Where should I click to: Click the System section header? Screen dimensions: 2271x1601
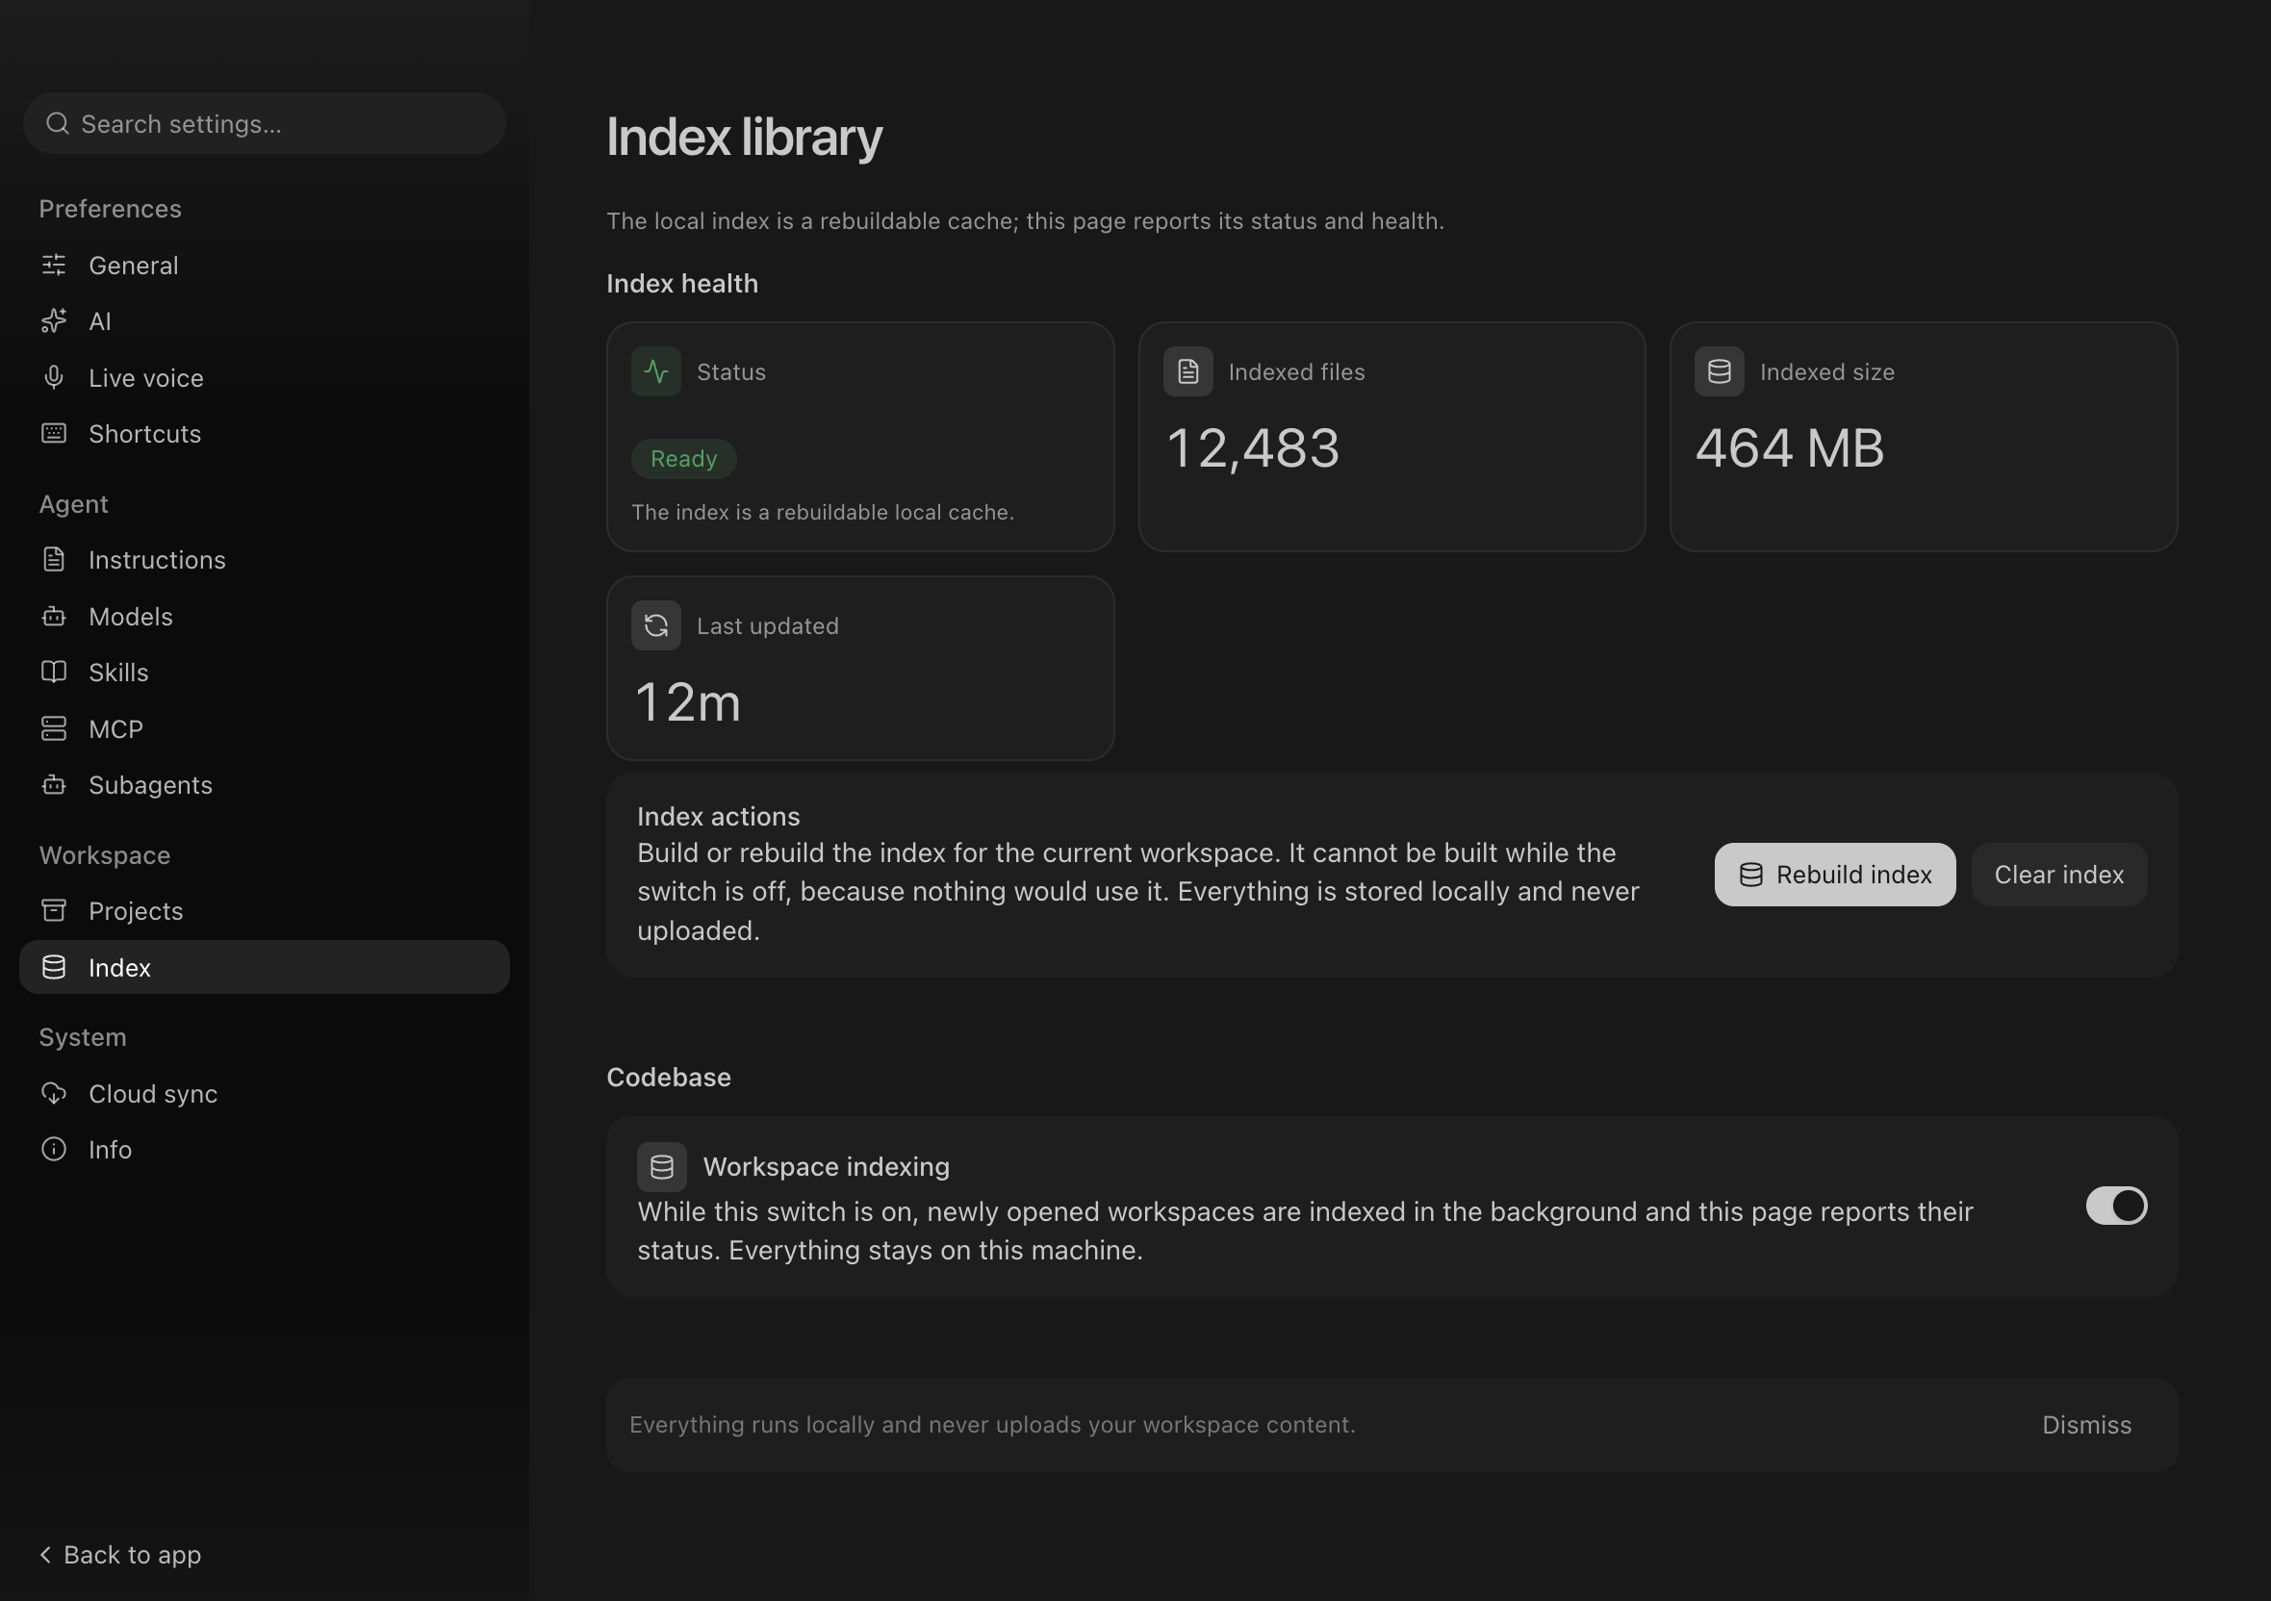pyautogui.click(x=82, y=1037)
